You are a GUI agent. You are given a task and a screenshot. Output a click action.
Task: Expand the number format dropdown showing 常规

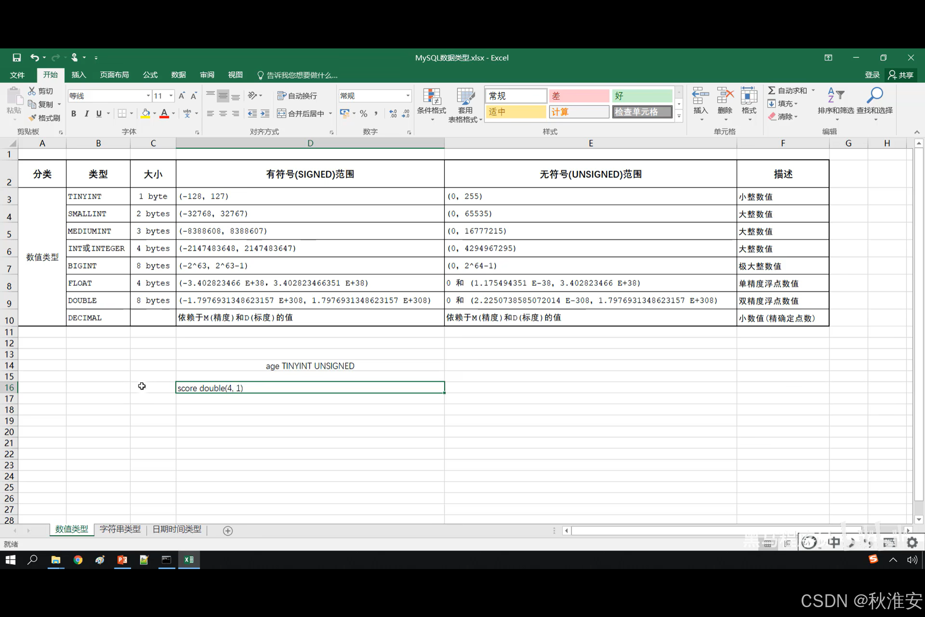(408, 96)
